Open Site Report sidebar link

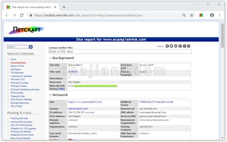pos(16,70)
